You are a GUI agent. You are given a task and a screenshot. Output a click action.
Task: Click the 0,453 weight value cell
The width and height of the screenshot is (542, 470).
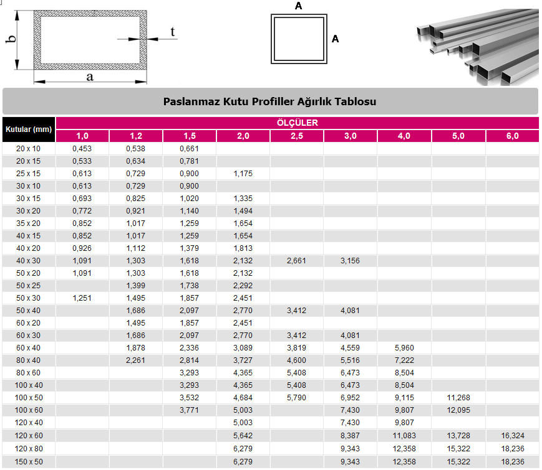coord(82,149)
